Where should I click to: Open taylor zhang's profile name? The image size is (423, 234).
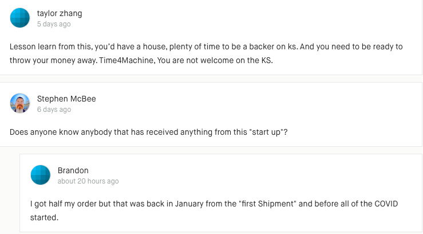pyautogui.click(x=60, y=13)
